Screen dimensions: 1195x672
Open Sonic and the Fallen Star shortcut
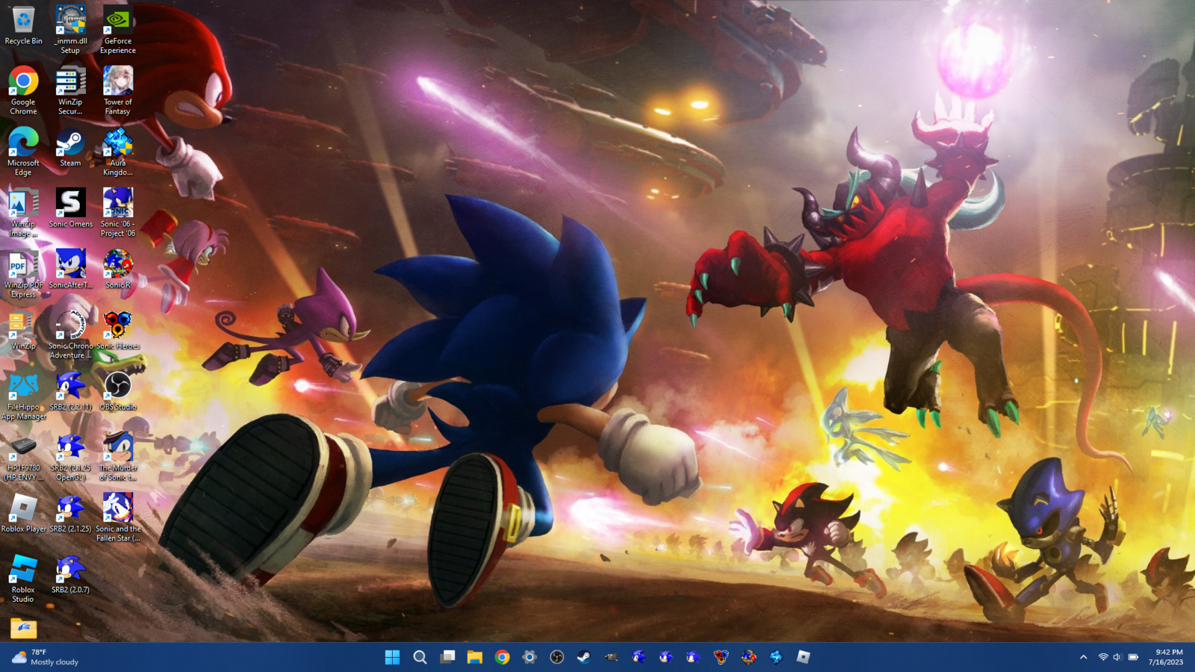pos(118,518)
